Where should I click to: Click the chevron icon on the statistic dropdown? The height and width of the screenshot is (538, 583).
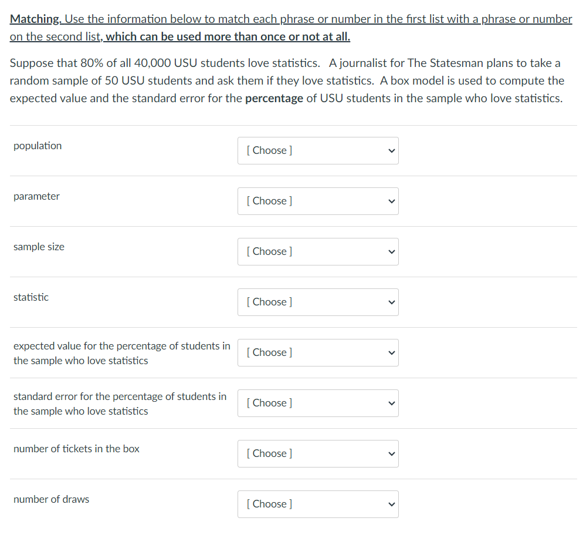pyautogui.click(x=391, y=302)
